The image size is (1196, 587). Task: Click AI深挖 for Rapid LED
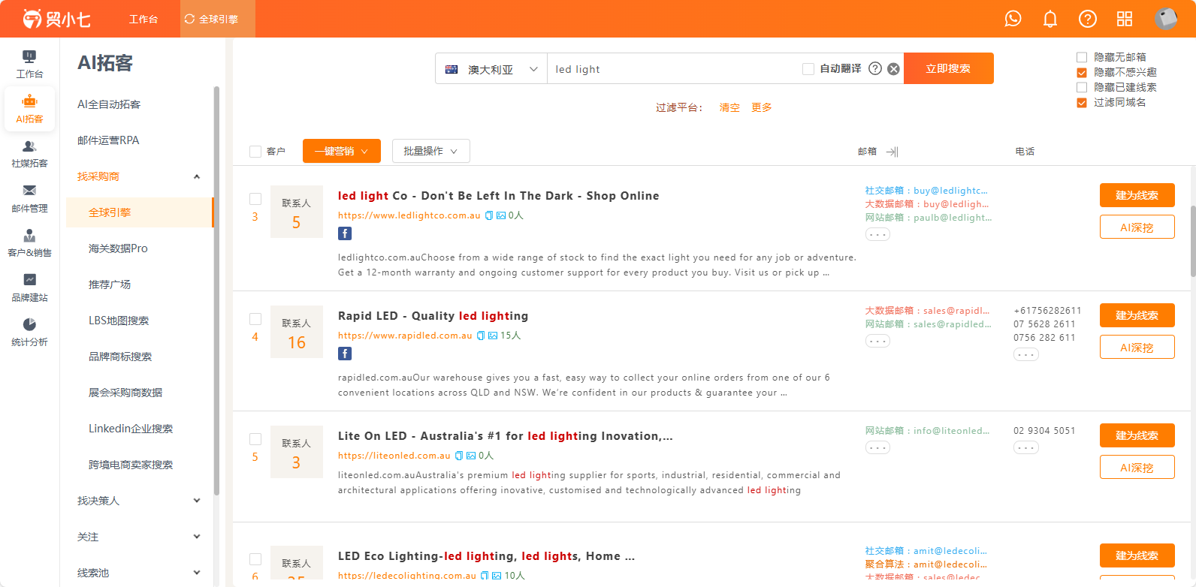click(1137, 347)
